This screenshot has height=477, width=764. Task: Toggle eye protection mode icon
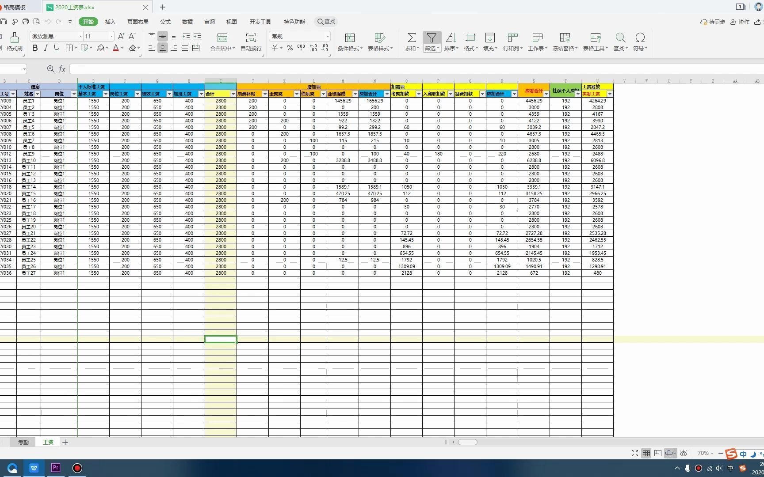click(x=684, y=453)
